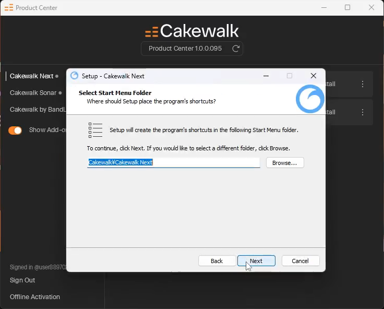Close the Product Center window
The height and width of the screenshot is (309, 384).
pyautogui.click(x=371, y=8)
